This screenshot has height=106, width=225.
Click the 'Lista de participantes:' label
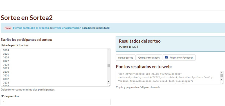click(x=15, y=45)
